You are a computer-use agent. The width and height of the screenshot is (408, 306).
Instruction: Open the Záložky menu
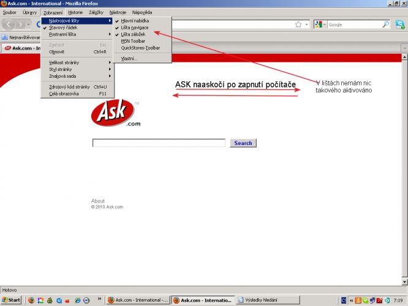click(x=96, y=12)
